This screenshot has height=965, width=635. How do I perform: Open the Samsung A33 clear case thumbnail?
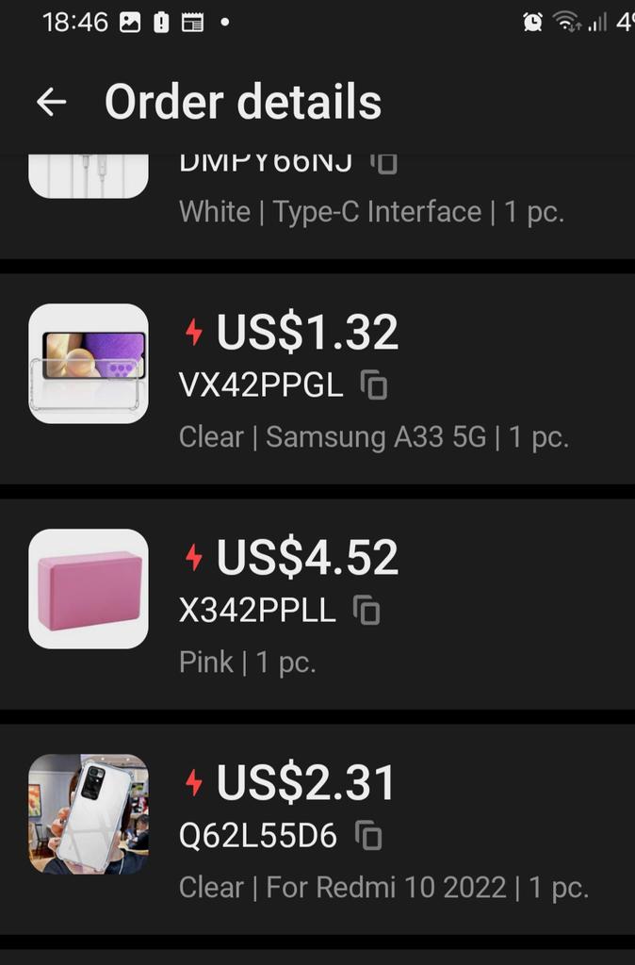pyautogui.click(x=89, y=364)
